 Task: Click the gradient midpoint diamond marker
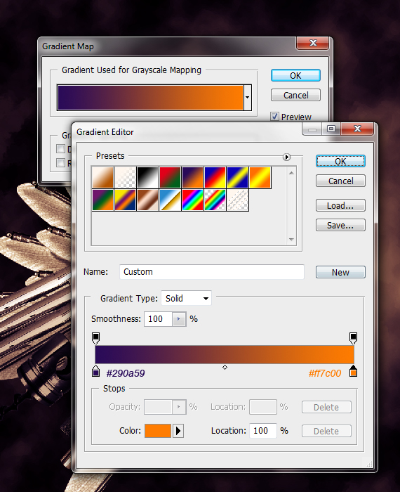point(225,367)
